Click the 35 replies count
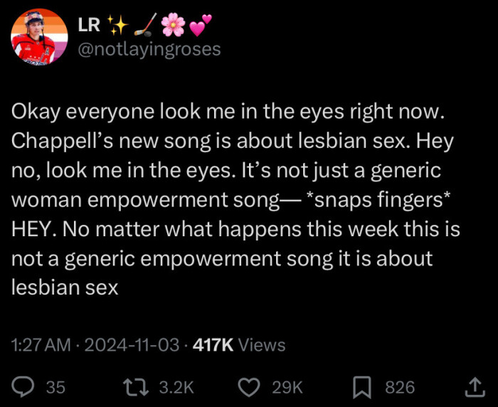Image resolution: width=498 pixels, height=407 pixels. pos(55,386)
